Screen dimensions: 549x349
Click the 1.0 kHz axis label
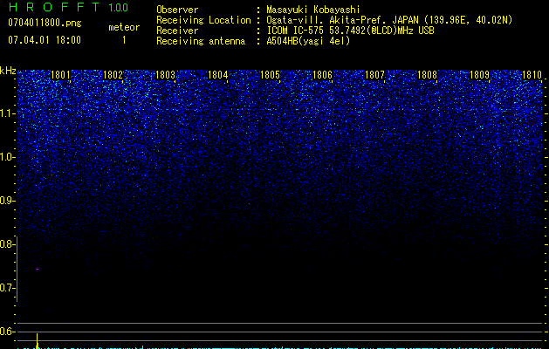point(7,157)
